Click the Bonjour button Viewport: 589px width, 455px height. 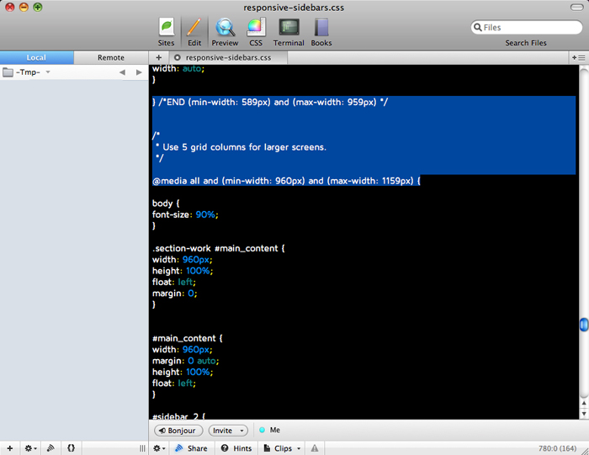[x=178, y=431]
